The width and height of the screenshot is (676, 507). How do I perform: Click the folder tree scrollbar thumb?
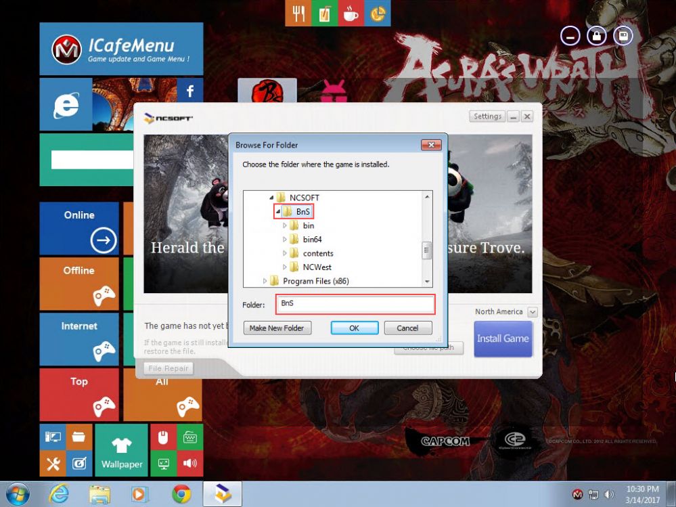pos(427,250)
